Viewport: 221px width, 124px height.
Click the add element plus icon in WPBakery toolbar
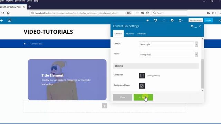click(1, 20)
